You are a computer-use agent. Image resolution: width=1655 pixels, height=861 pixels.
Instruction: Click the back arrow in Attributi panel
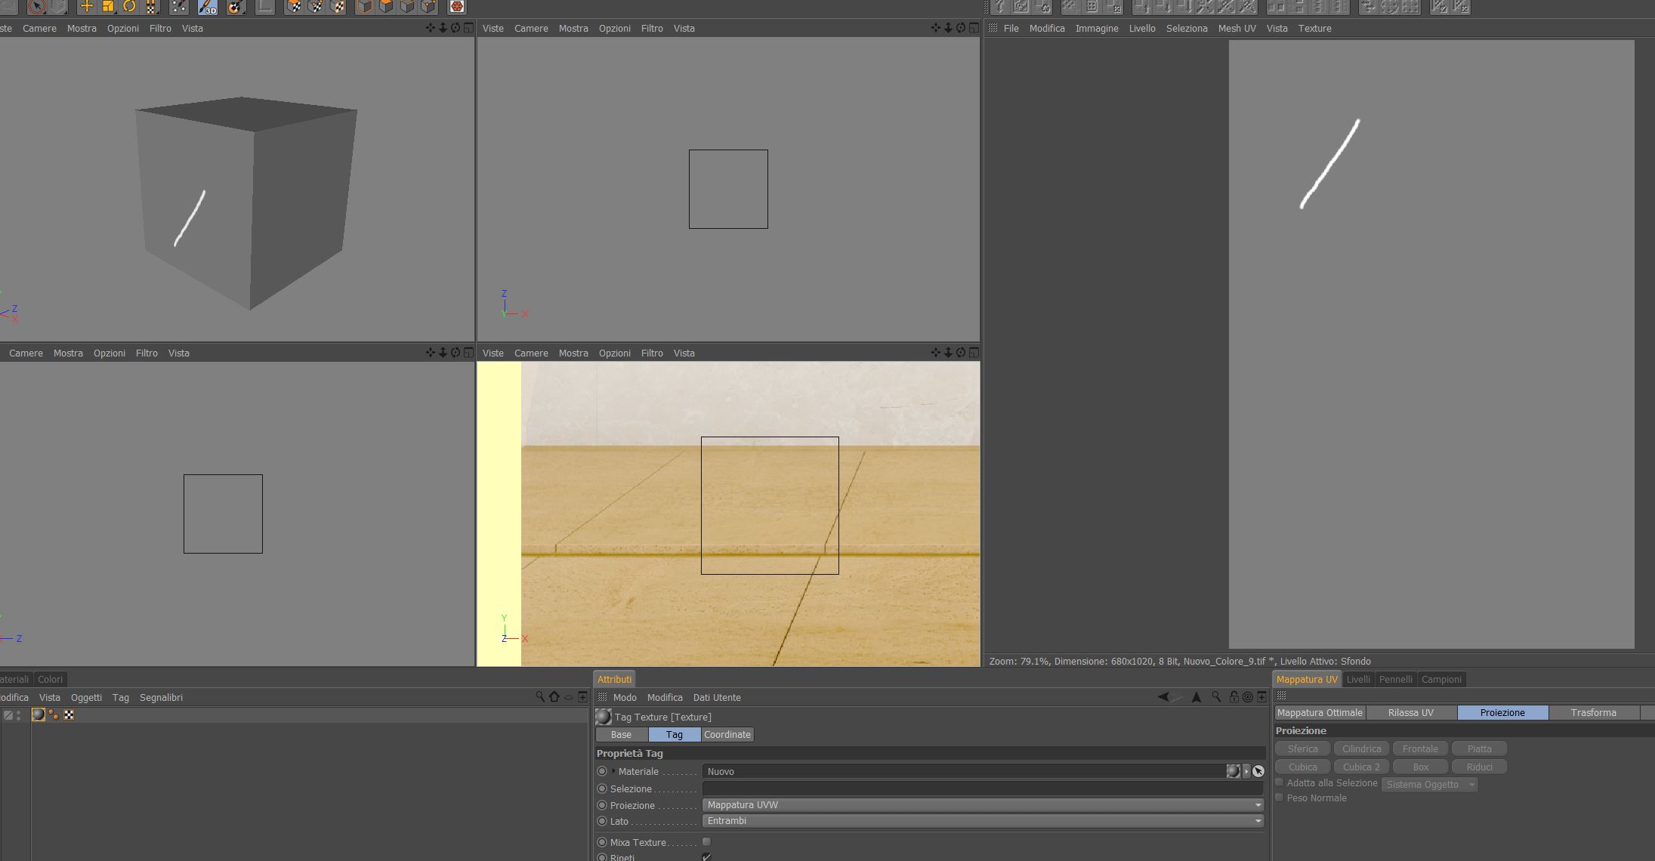1163,697
